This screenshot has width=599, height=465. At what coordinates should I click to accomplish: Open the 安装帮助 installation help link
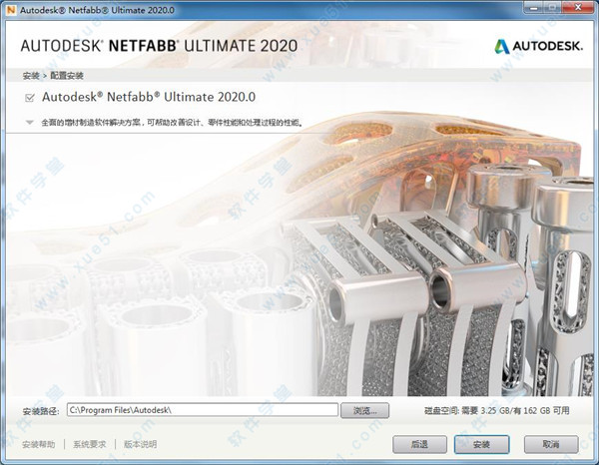point(39,444)
